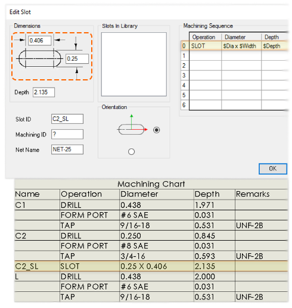Screen dimensions: 292x308
Task: Click the Slot ID field C2_SL
Action: pyautogui.click(x=67, y=119)
